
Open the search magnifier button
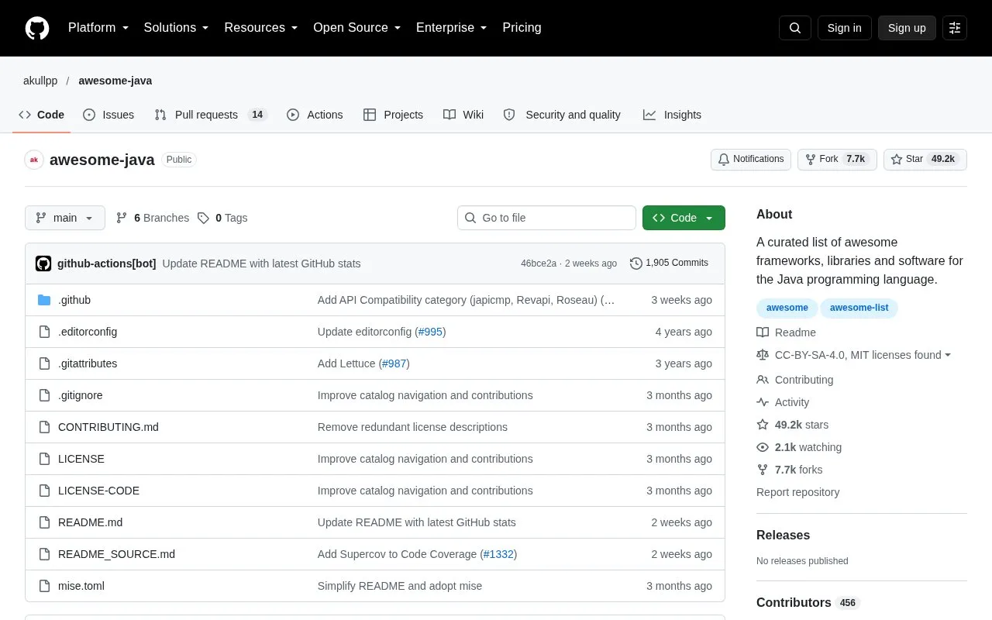pos(795,28)
